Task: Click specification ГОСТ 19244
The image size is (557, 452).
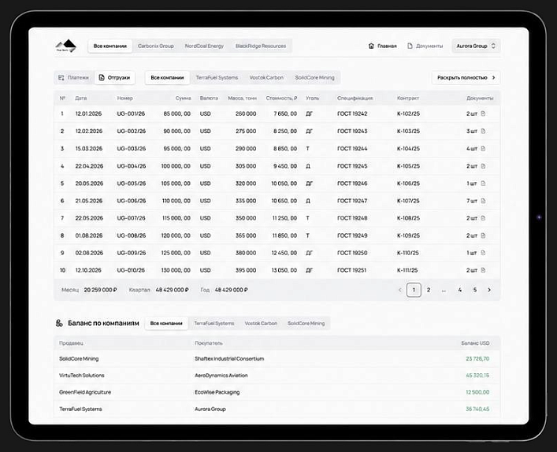Action: click(352, 148)
